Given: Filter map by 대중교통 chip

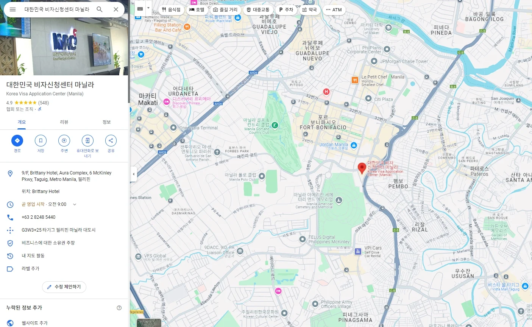Looking at the screenshot, I should (258, 9).
